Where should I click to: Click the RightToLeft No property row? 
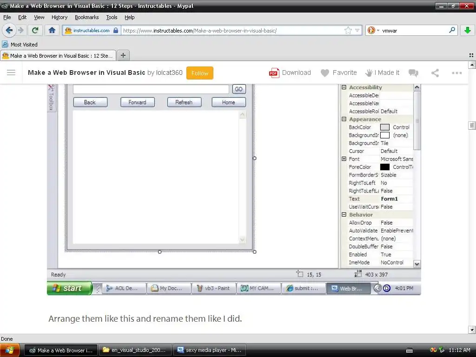pos(380,183)
